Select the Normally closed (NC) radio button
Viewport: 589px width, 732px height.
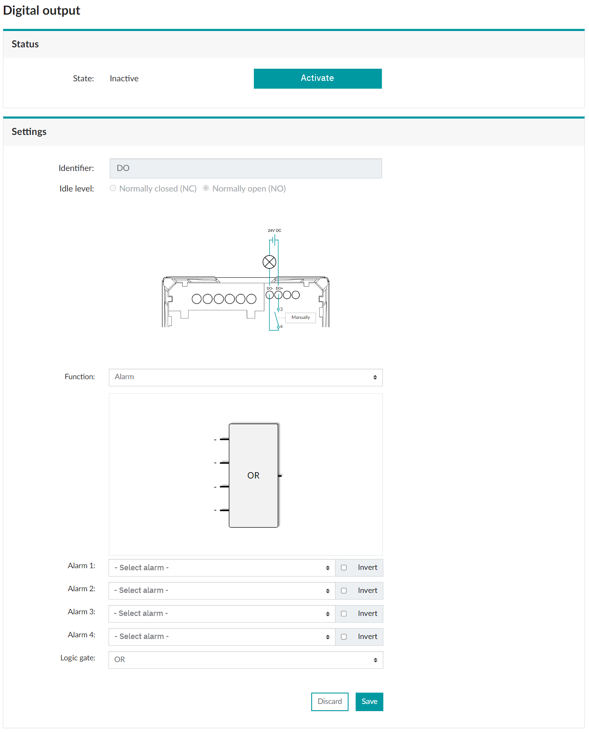click(113, 189)
